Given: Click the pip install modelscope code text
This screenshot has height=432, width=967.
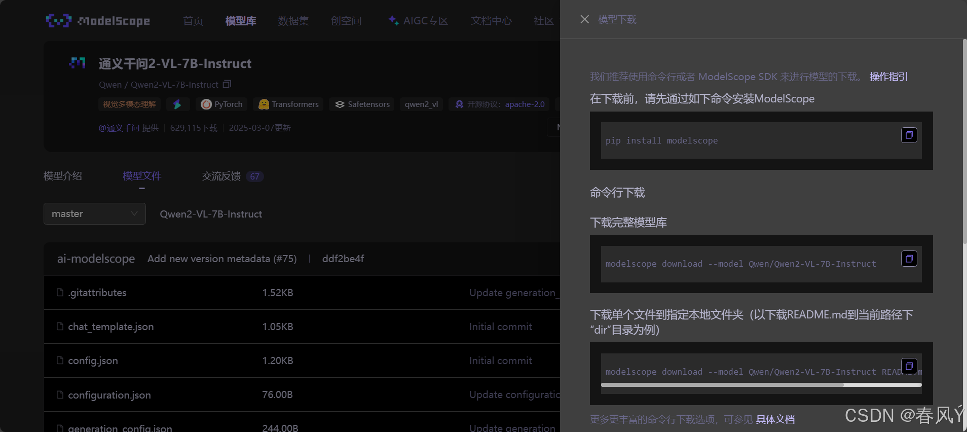Looking at the screenshot, I should click(661, 140).
